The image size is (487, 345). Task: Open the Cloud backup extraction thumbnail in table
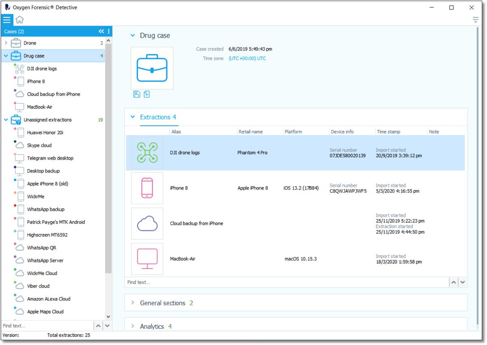pyautogui.click(x=147, y=224)
